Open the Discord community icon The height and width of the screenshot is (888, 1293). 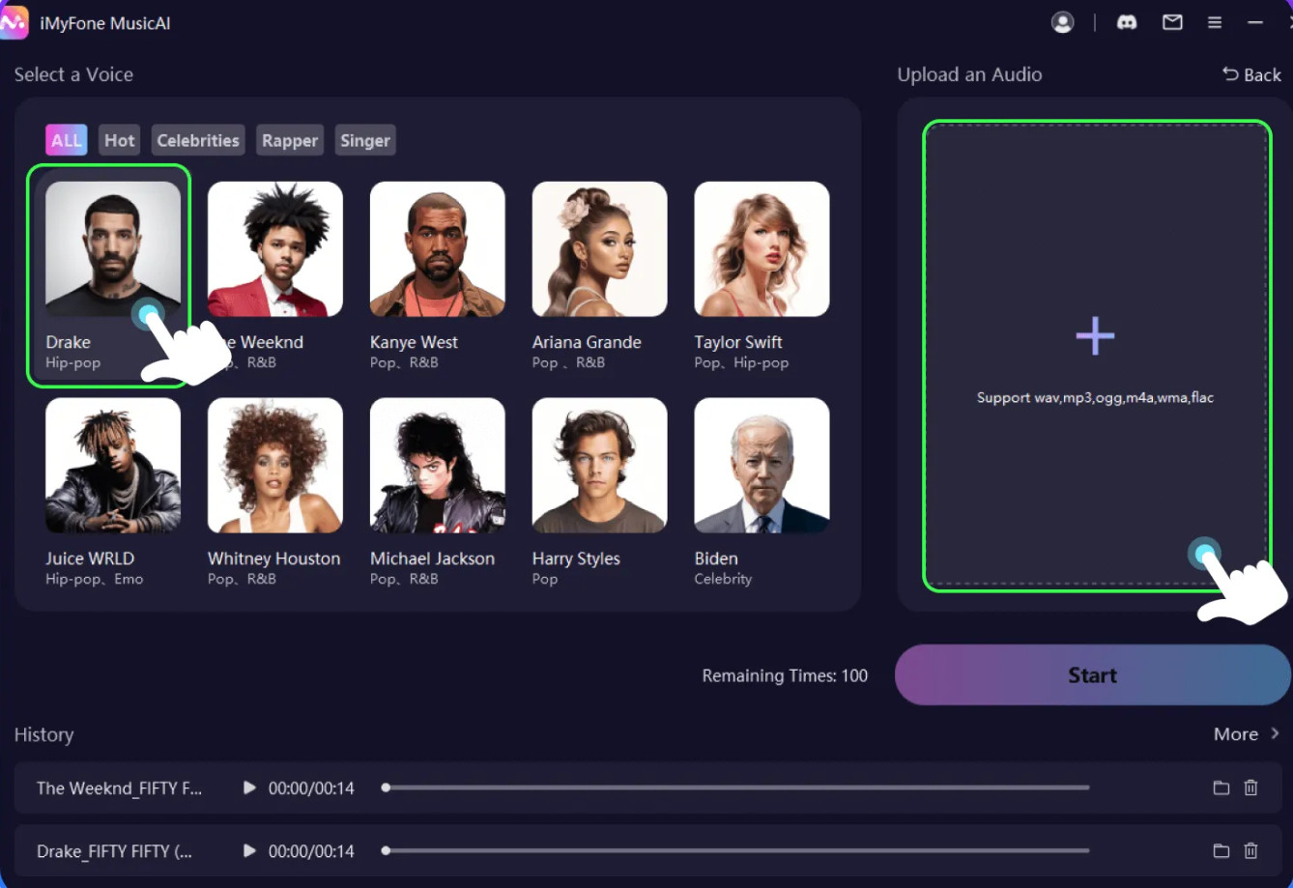pyautogui.click(x=1127, y=23)
